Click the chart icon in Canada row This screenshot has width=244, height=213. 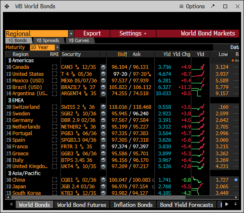click(103, 67)
